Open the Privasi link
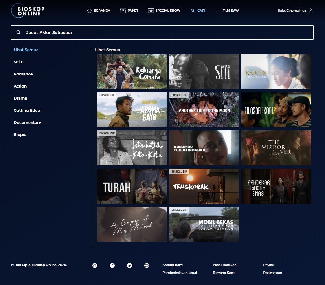 pos(268,265)
